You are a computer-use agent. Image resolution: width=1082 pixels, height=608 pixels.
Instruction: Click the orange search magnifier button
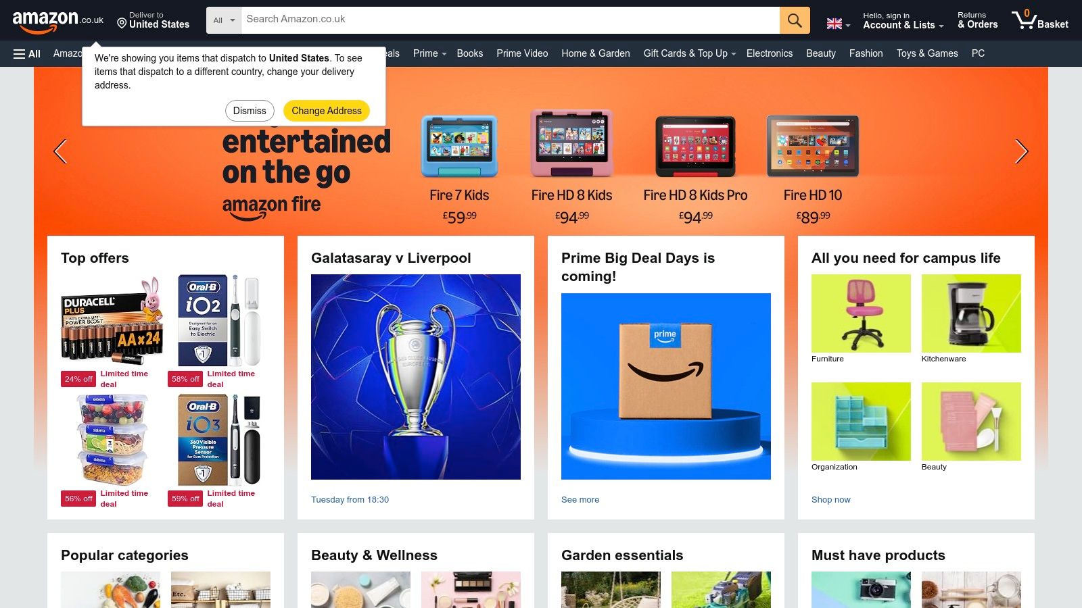click(795, 20)
